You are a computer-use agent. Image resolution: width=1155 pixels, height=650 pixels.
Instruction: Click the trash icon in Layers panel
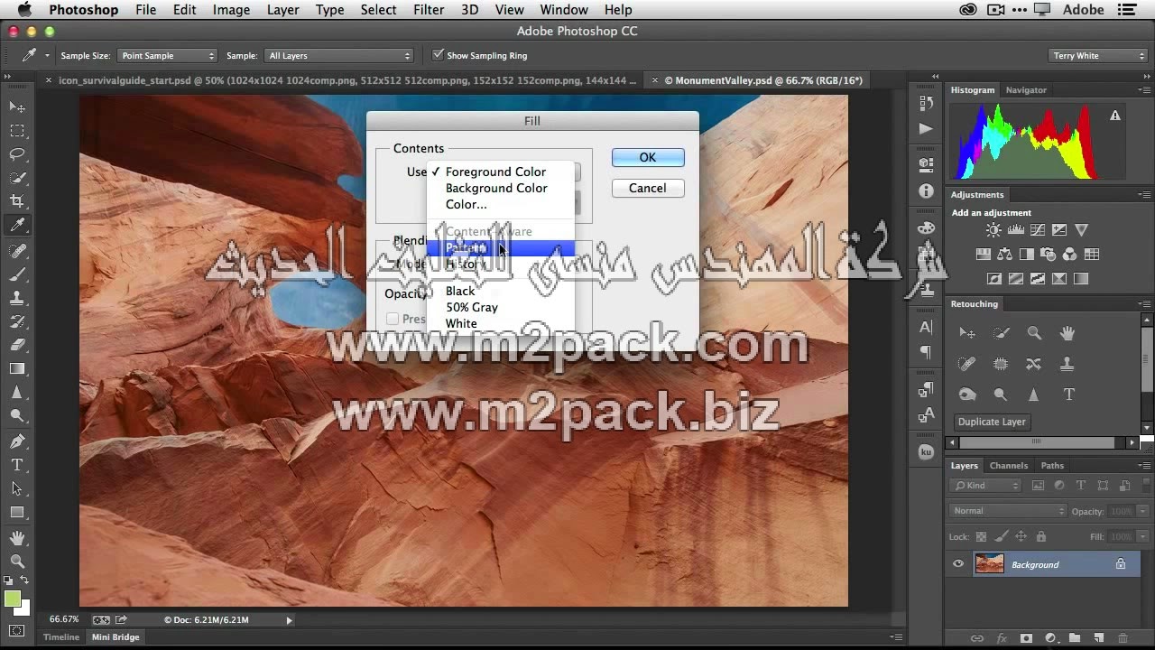point(1122,638)
